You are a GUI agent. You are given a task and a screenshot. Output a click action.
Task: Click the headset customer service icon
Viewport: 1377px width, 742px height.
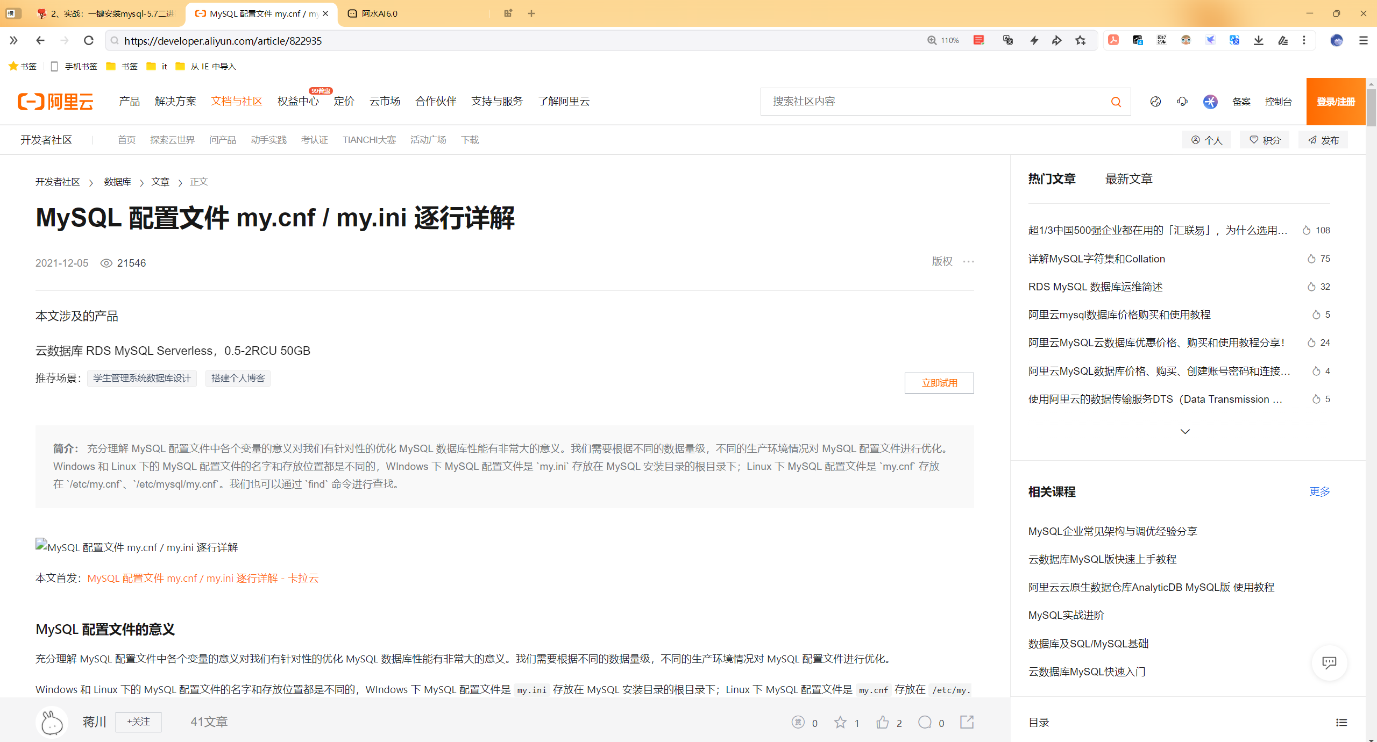(x=1182, y=102)
